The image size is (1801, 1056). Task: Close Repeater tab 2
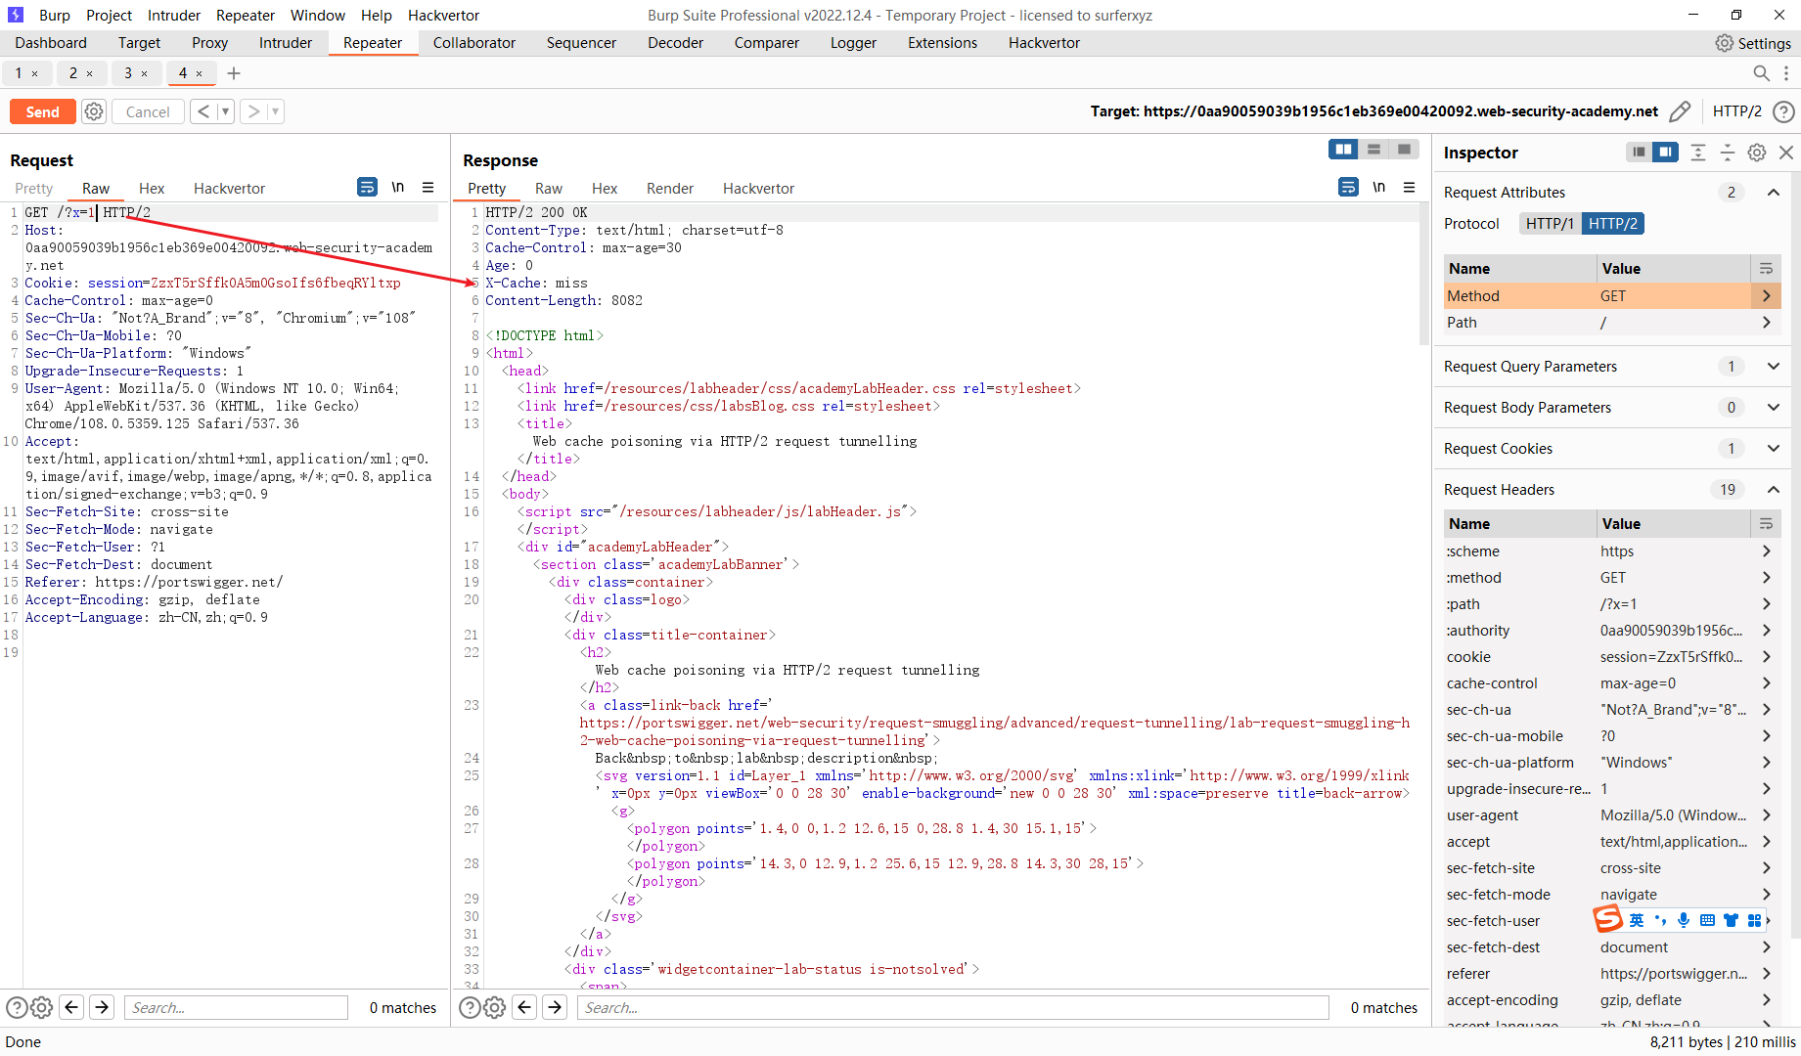coord(90,73)
